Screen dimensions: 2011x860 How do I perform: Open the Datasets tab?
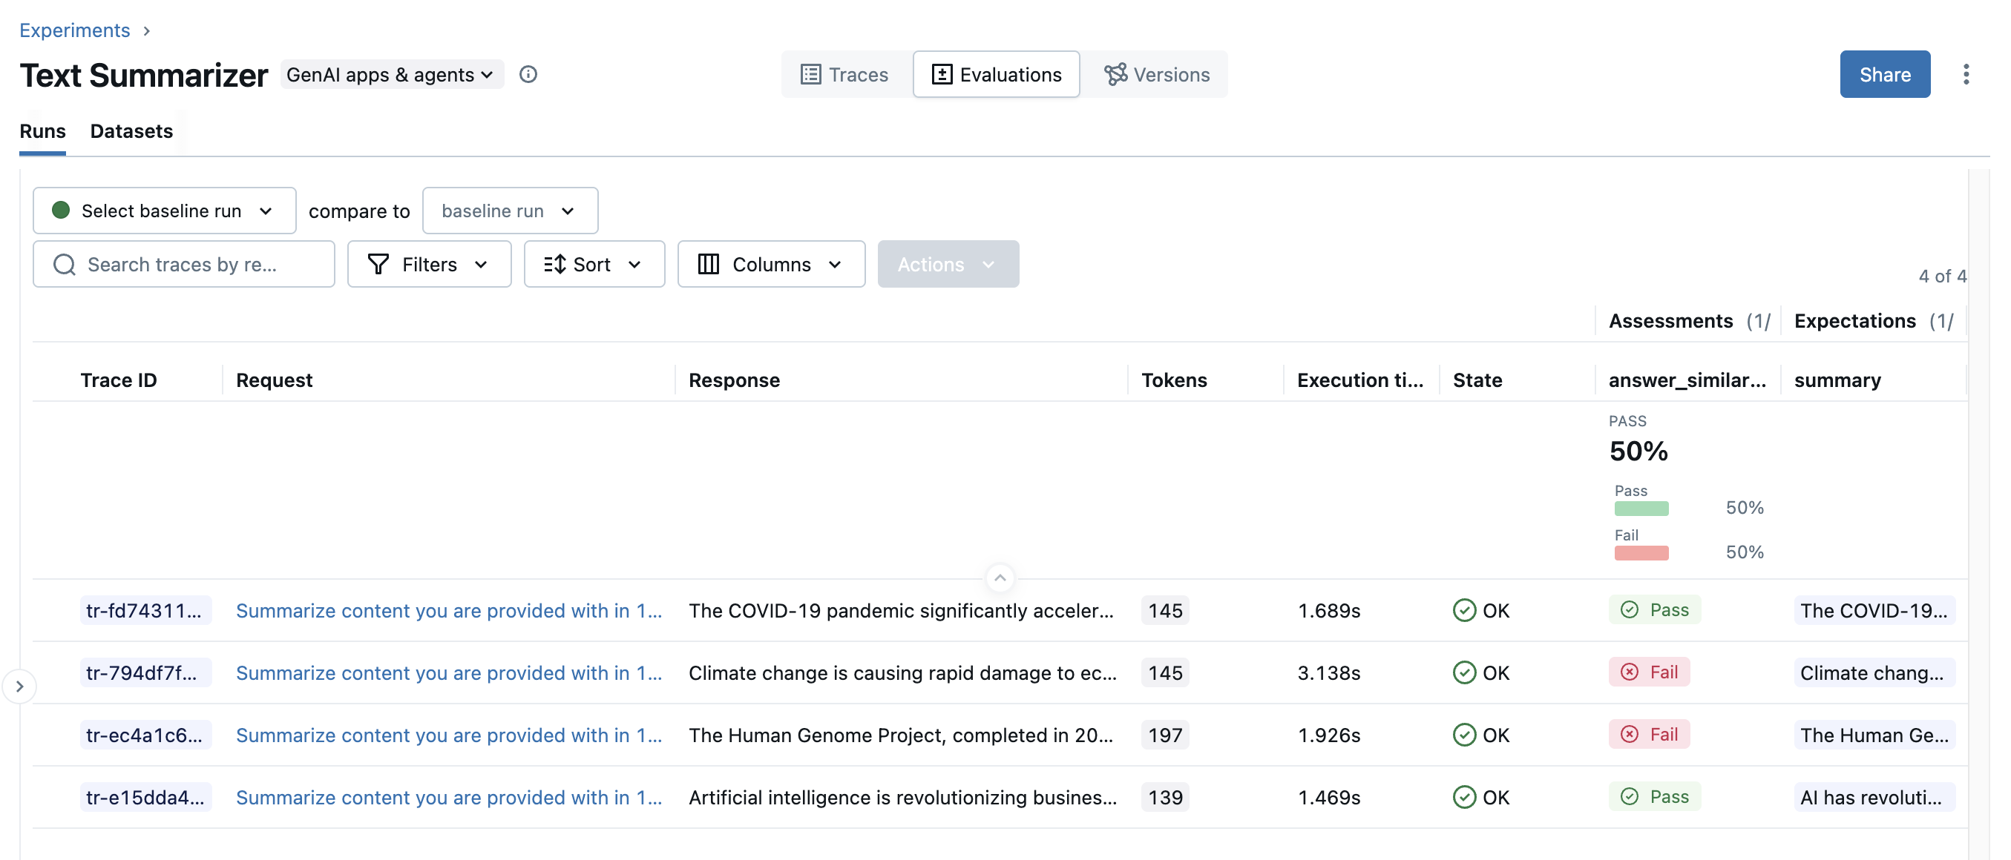pyautogui.click(x=131, y=131)
